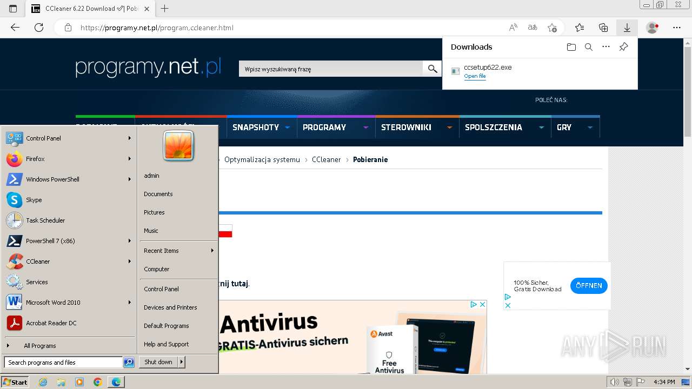Expand Recent Items submenu

(x=178, y=251)
